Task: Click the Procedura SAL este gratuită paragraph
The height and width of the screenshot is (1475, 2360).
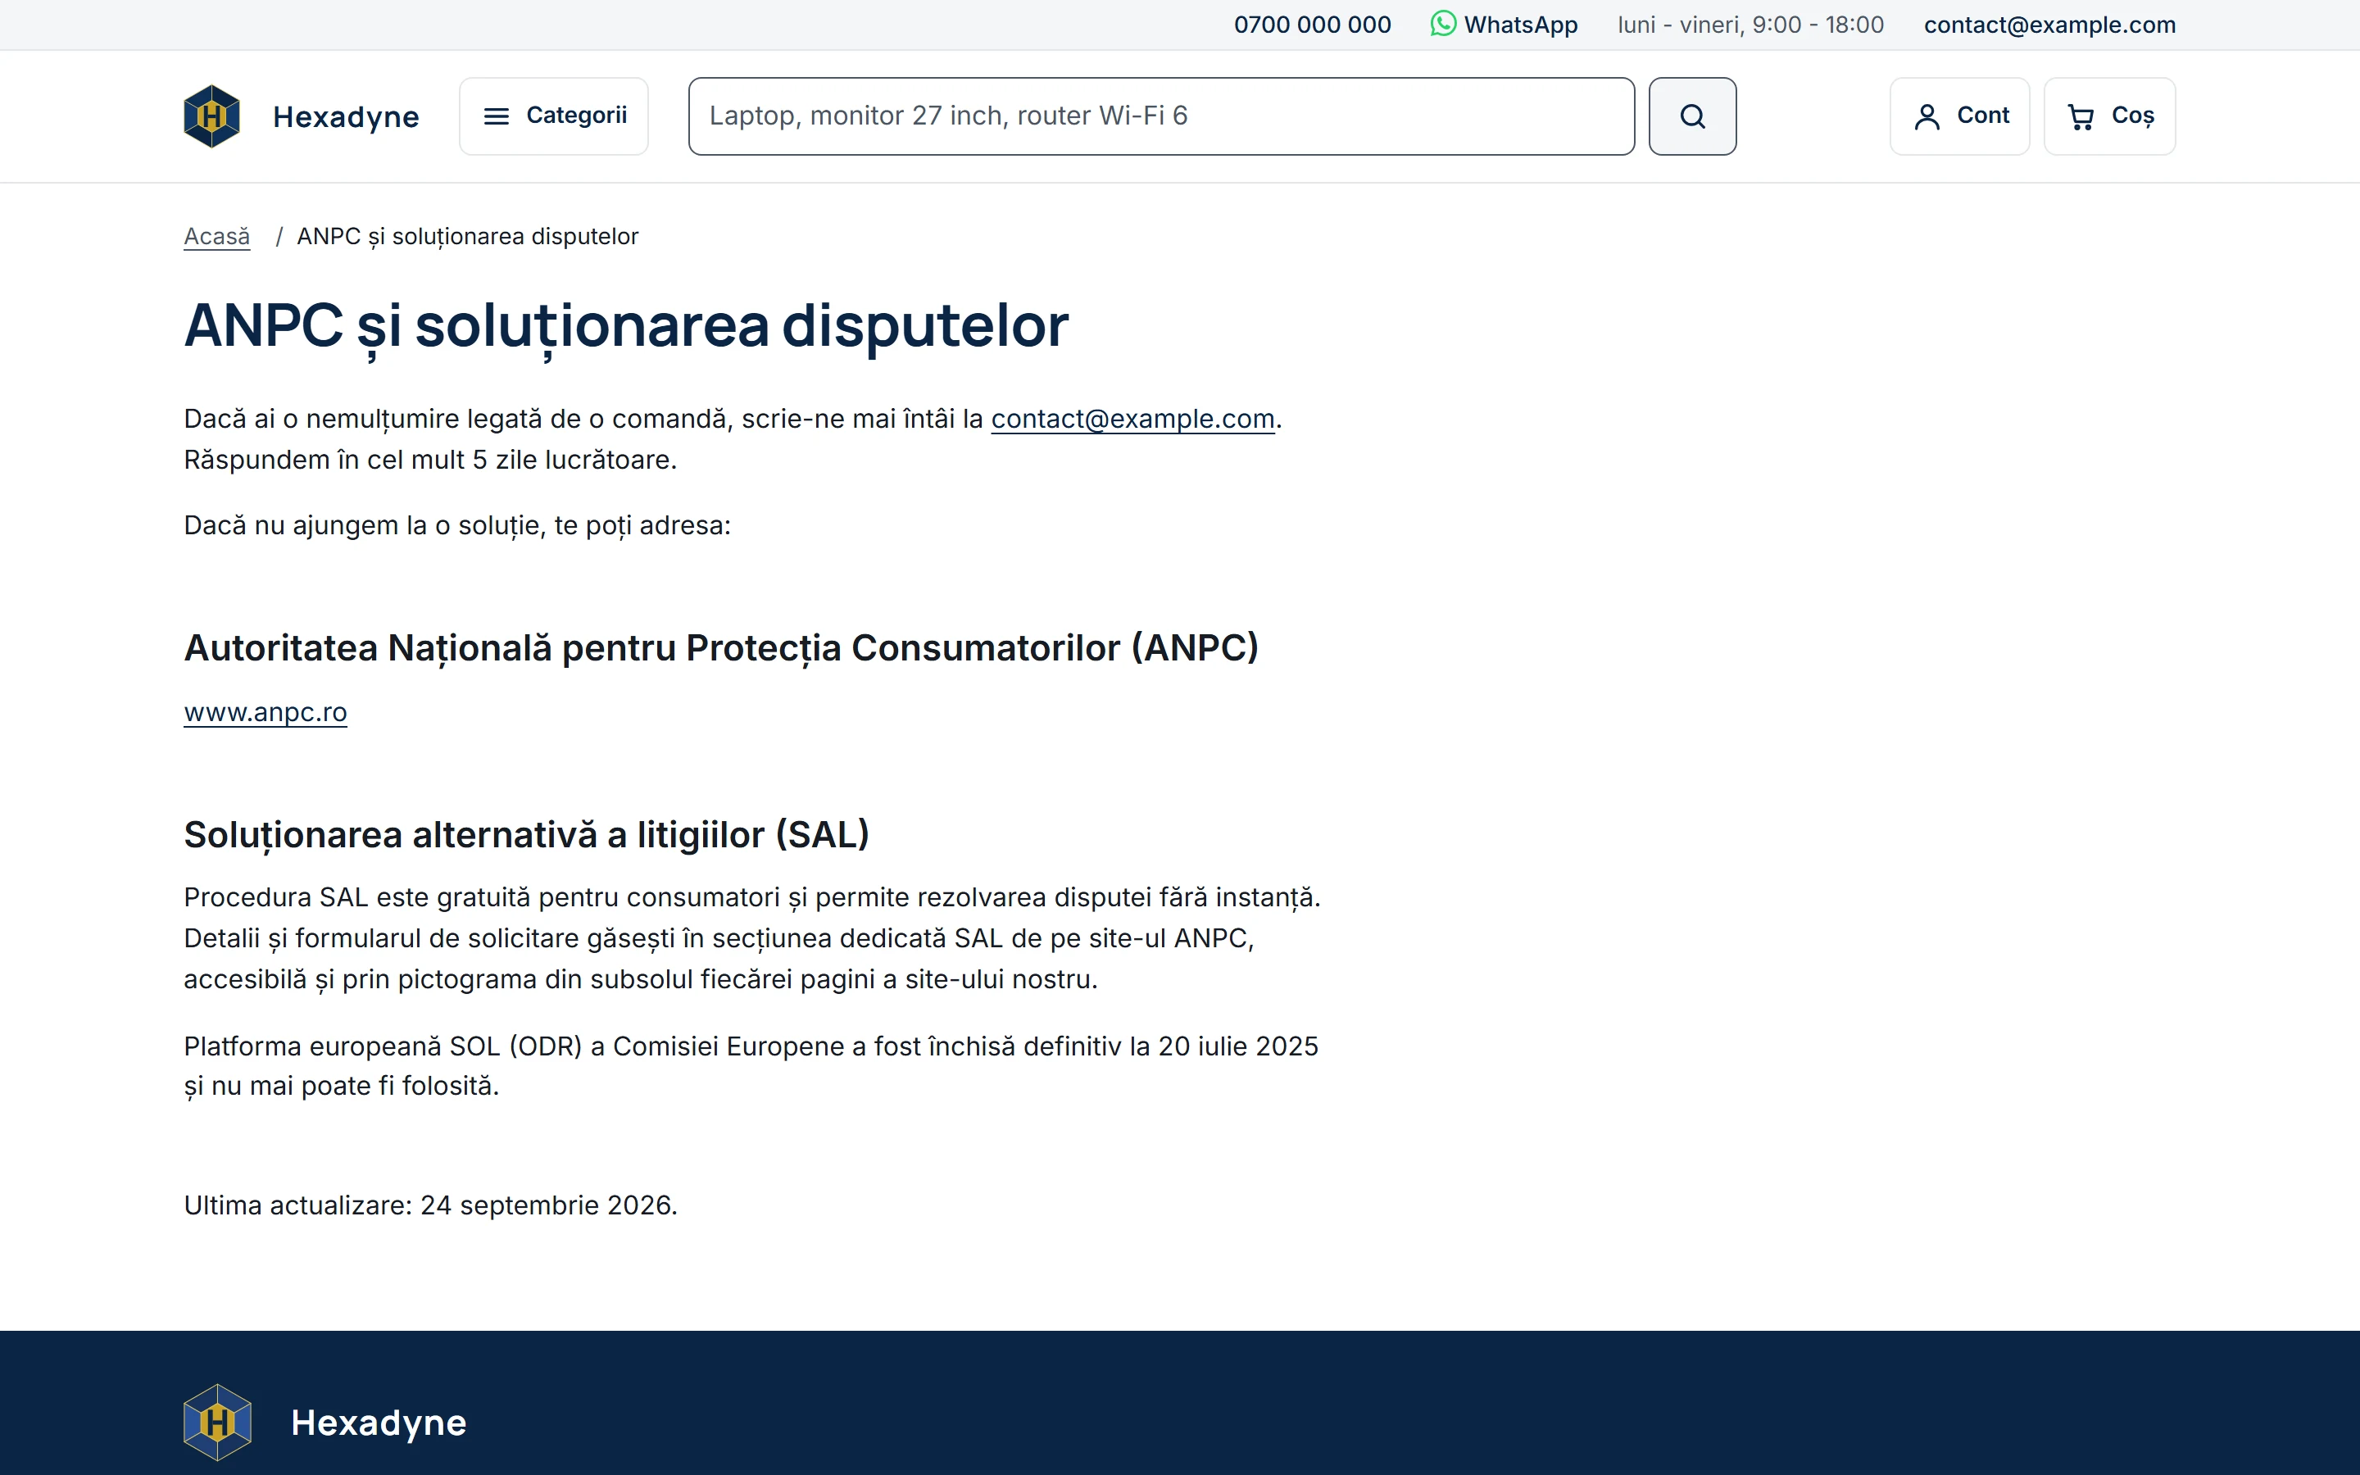Action: (752, 938)
